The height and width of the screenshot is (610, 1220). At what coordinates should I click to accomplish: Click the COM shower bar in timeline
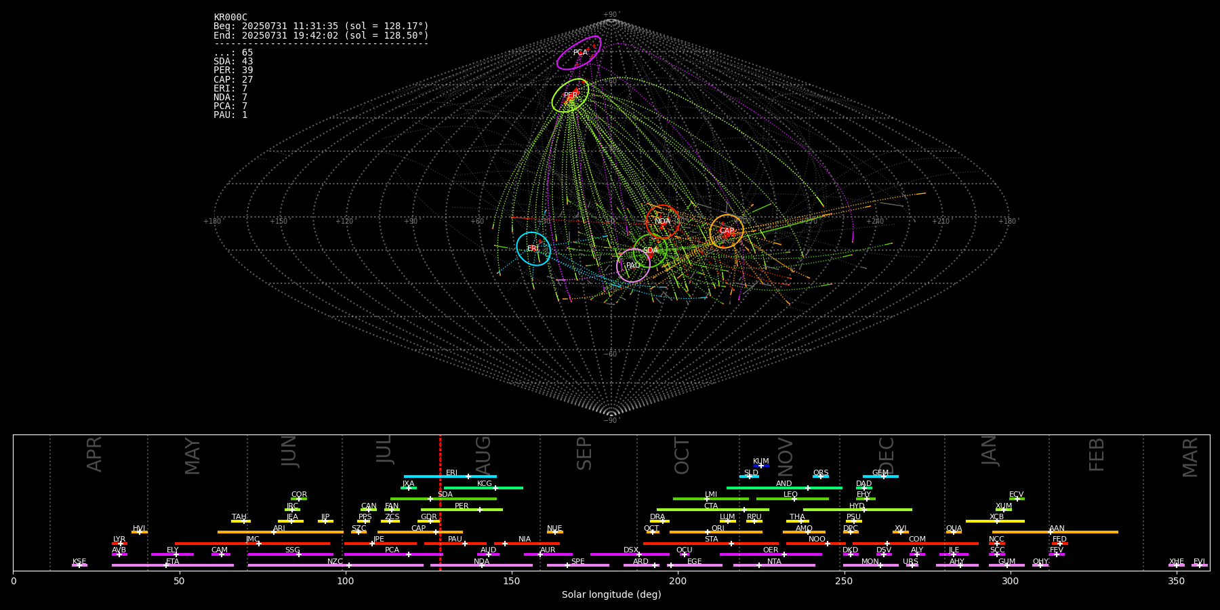point(916,544)
